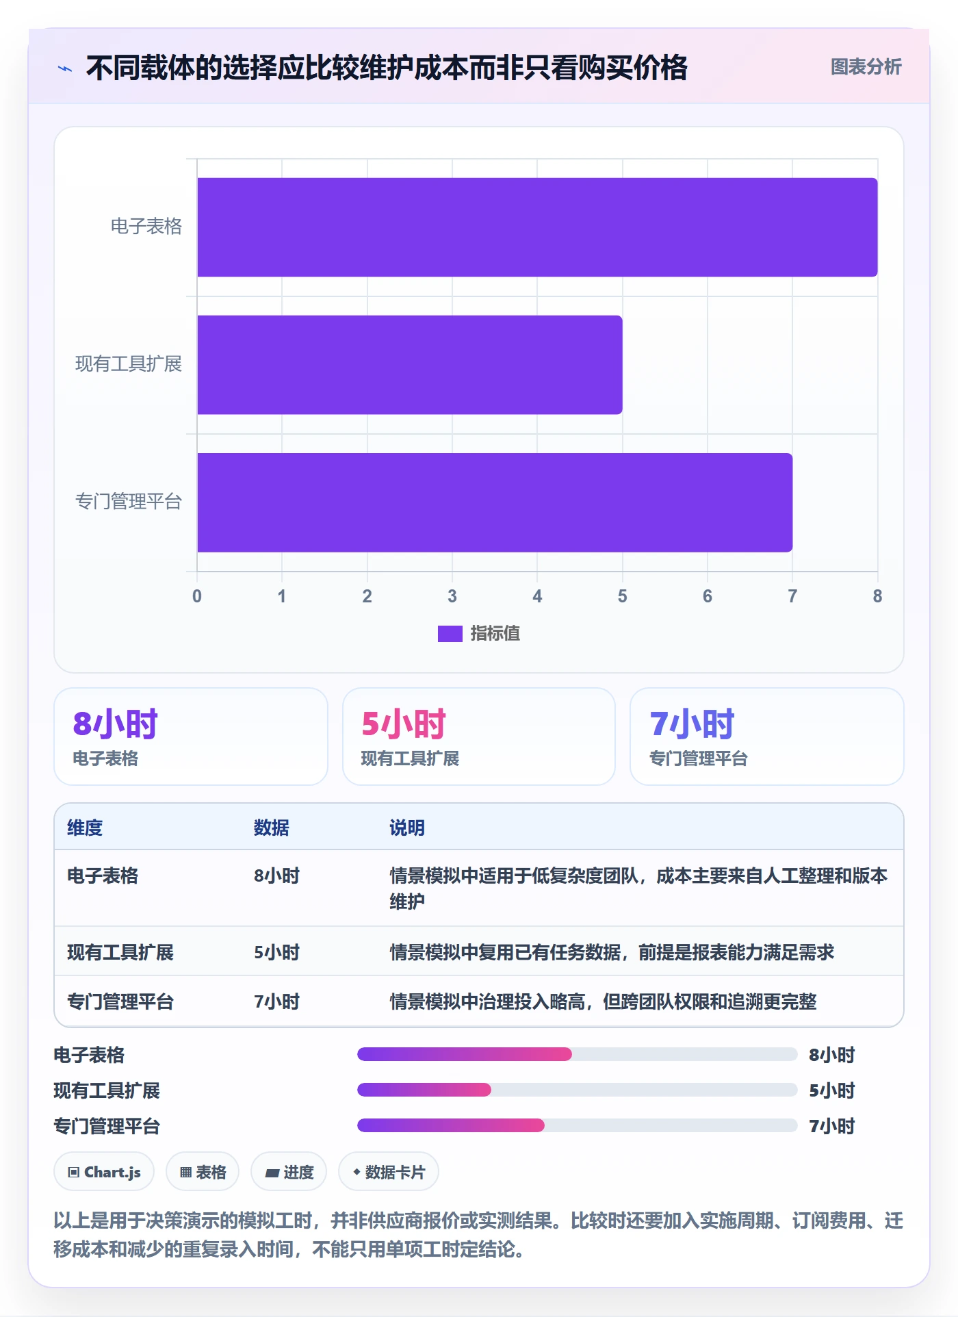Click the 现有工具扩展 bar in the chart
The width and height of the screenshot is (958, 1317).
410,365
